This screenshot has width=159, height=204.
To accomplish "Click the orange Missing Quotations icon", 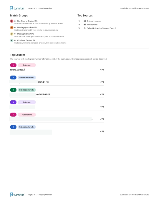I will click(x=12, y=27).
